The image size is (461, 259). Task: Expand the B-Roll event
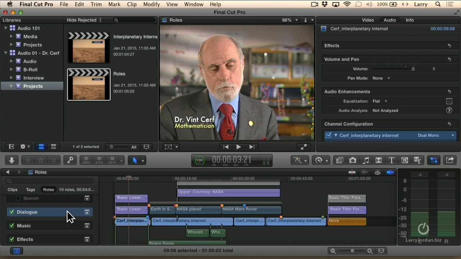12,69
